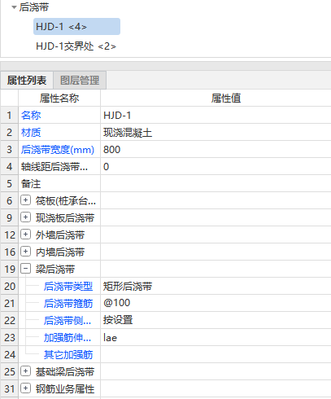Expand the 内墙后浇带 property group
Screen dimensions: 331x399
[25, 252]
